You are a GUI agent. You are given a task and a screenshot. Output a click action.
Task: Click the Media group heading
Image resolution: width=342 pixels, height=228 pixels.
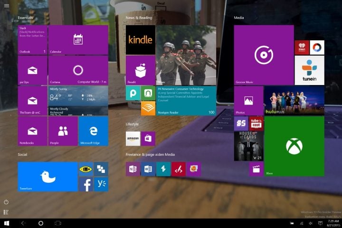(x=239, y=18)
